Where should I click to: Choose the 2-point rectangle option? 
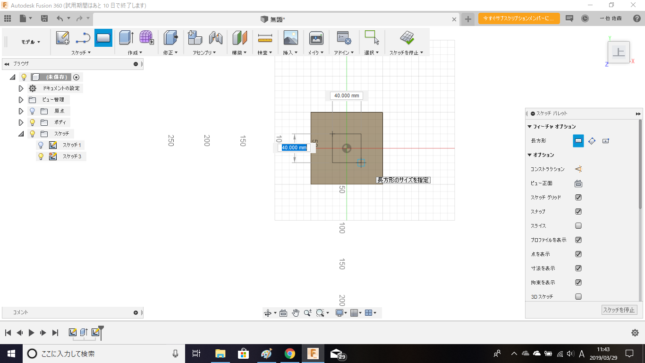(x=578, y=140)
